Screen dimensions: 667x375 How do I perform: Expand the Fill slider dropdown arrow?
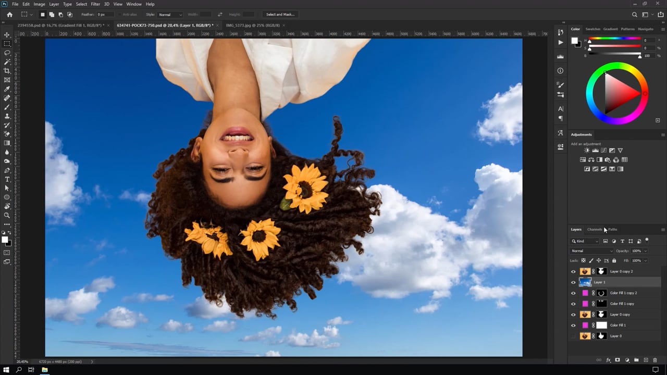point(645,260)
